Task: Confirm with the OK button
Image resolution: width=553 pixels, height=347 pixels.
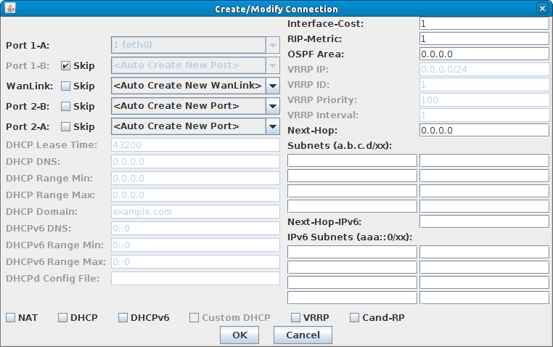Action: [239, 335]
